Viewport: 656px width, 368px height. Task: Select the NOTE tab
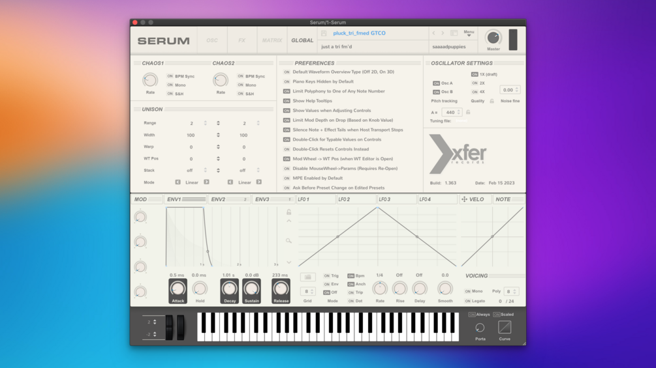pyautogui.click(x=508, y=199)
